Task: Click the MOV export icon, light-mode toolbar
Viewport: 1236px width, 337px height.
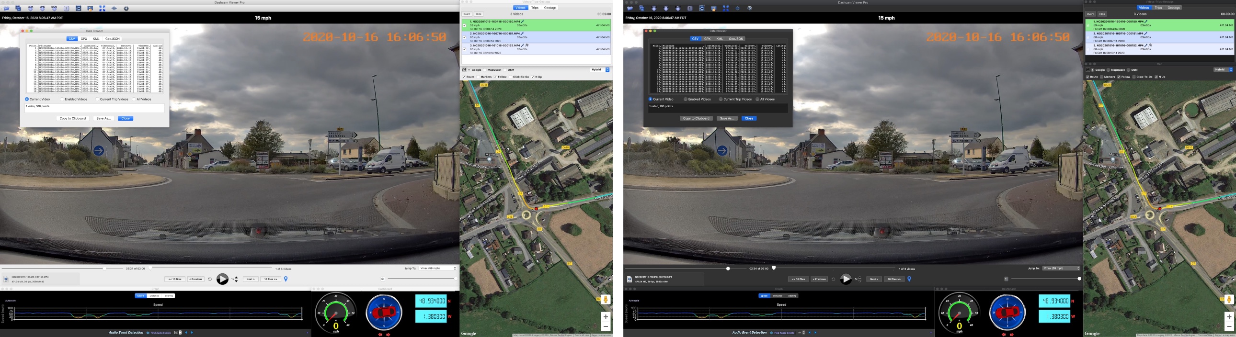Action: [54, 9]
